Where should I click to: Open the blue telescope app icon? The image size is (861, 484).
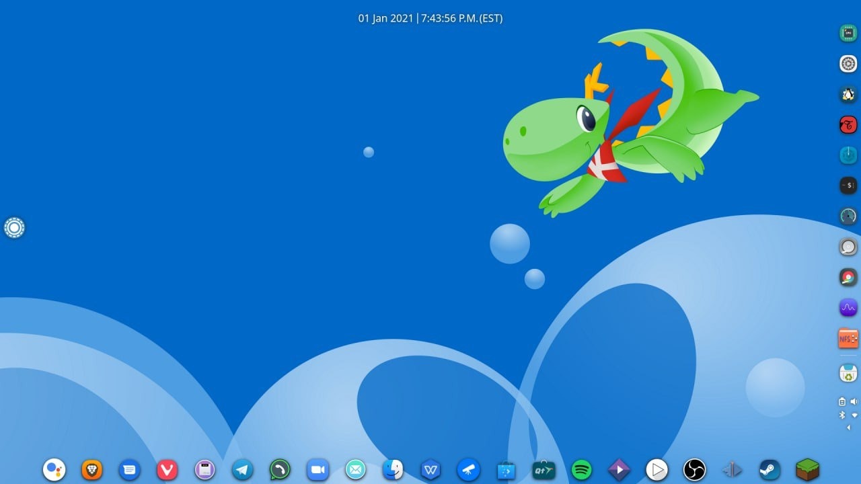(468, 469)
